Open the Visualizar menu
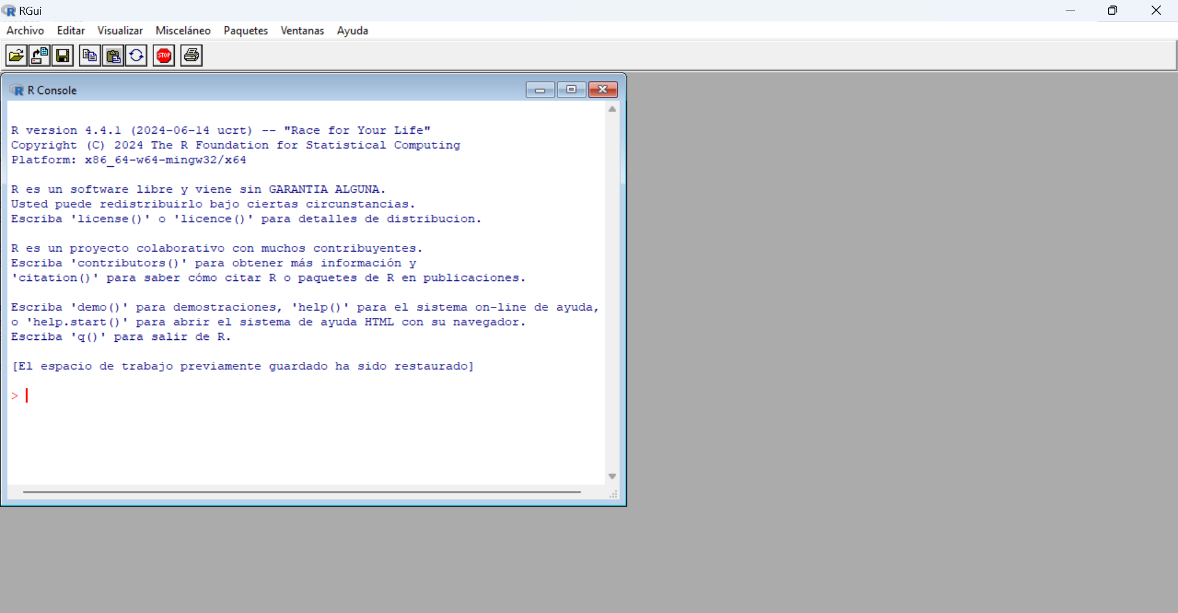1178x613 pixels. coord(120,31)
